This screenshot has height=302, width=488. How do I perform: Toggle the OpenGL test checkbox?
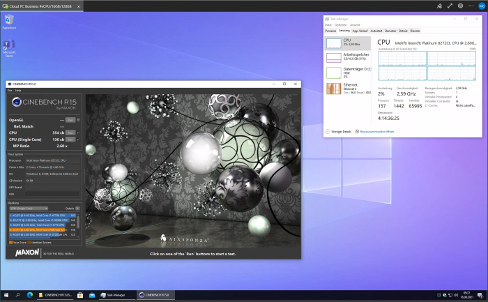coord(78,120)
